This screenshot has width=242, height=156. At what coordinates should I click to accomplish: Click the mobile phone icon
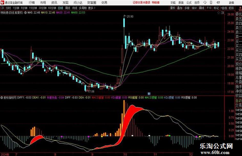(x=211, y=3)
